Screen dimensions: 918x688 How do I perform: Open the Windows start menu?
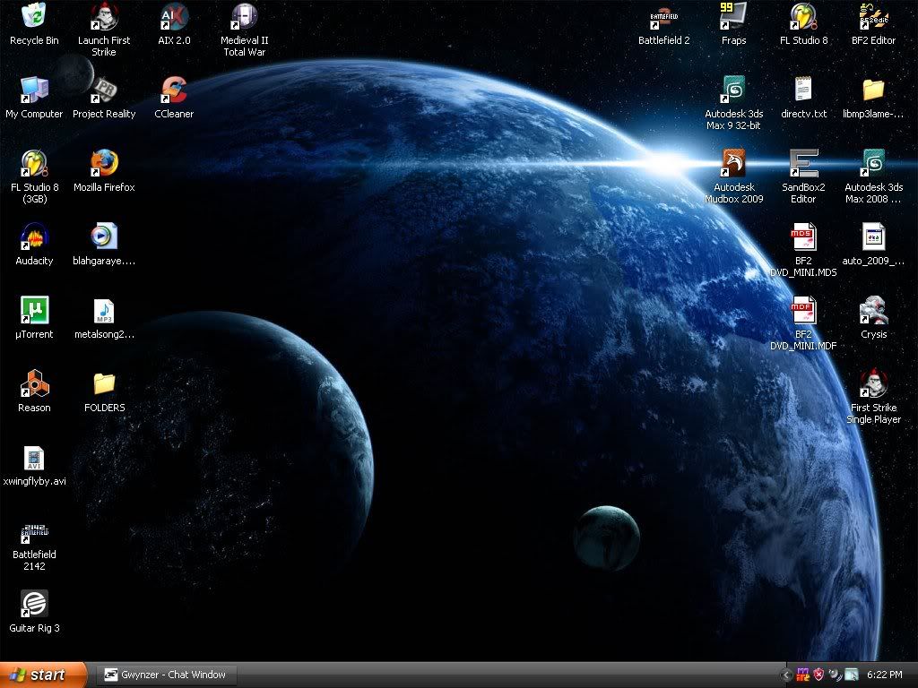tap(43, 675)
